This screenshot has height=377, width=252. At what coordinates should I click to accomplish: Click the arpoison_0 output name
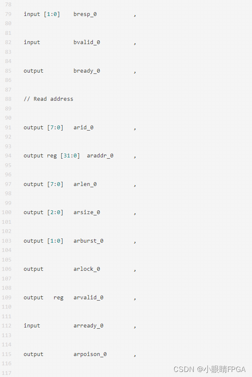[x=90, y=354]
